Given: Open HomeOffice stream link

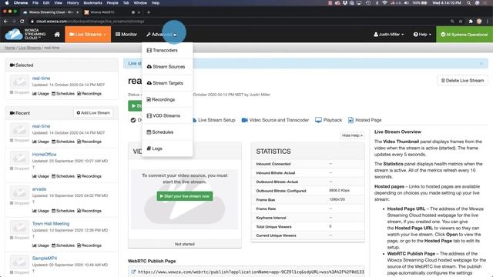Looking at the screenshot, I should (45, 154).
